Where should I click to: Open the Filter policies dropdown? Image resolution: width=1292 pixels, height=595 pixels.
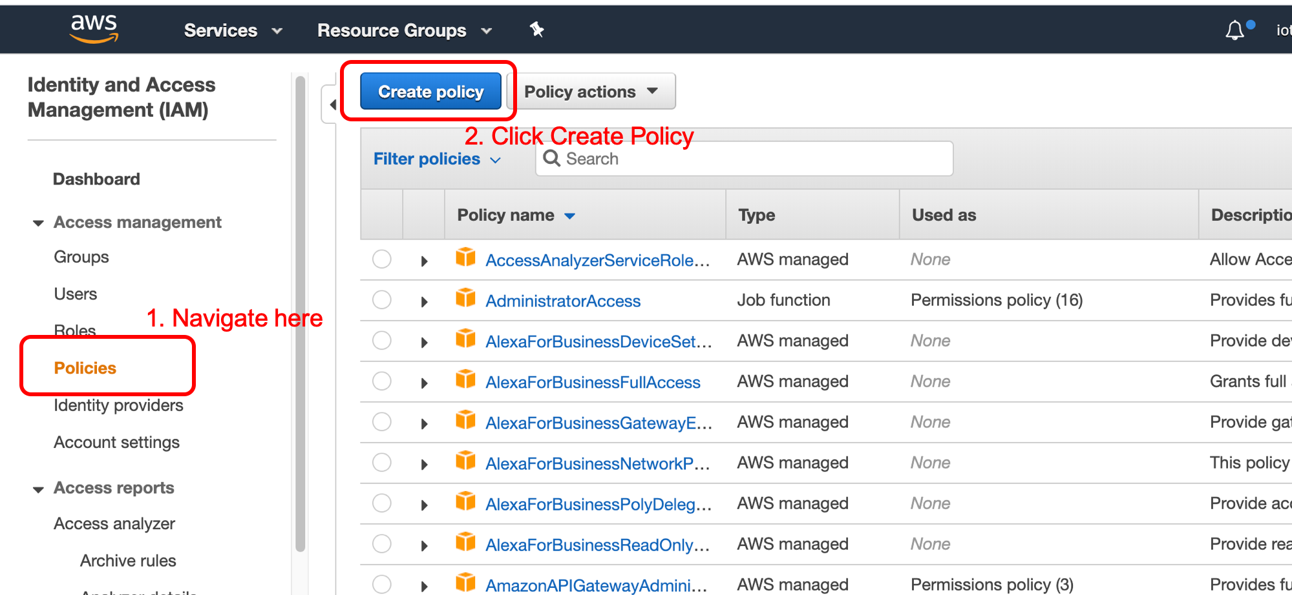pos(438,159)
